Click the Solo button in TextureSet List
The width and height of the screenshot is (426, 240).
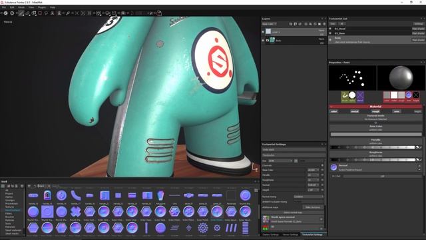click(x=333, y=24)
